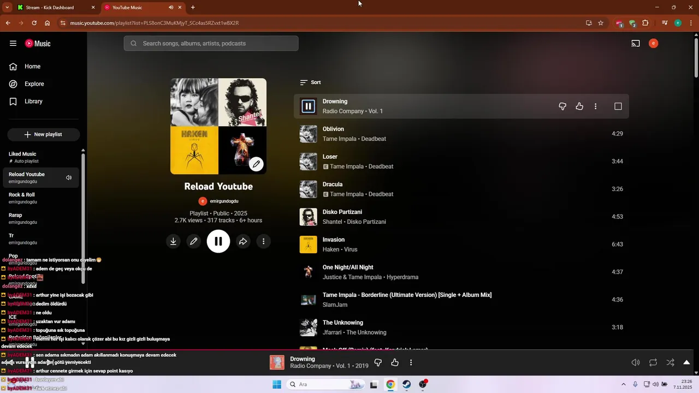Viewport: 699px width, 393px height.
Task: Select the checkbox for Drowning track
Action: 618,106
